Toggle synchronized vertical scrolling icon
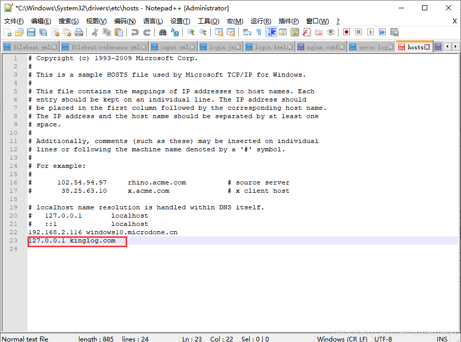Image resolution: width=461 pixels, height=342 pixels. point(219,32)
